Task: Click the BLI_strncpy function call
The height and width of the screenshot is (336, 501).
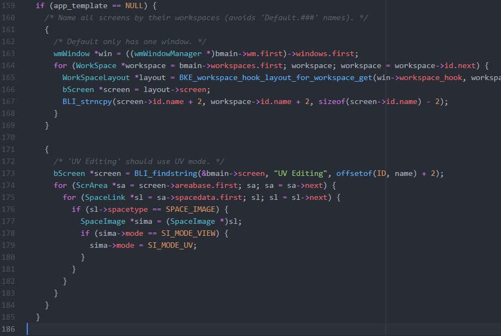Action: pos(87,102)
